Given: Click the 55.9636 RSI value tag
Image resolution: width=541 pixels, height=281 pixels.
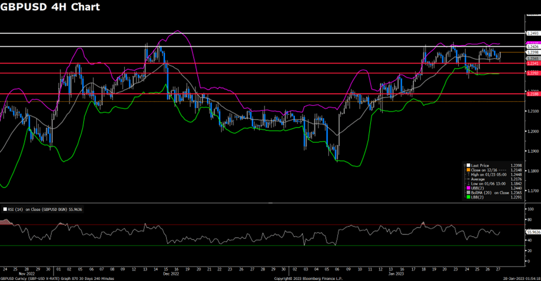Looking at the screenshot, I should 534,232.
